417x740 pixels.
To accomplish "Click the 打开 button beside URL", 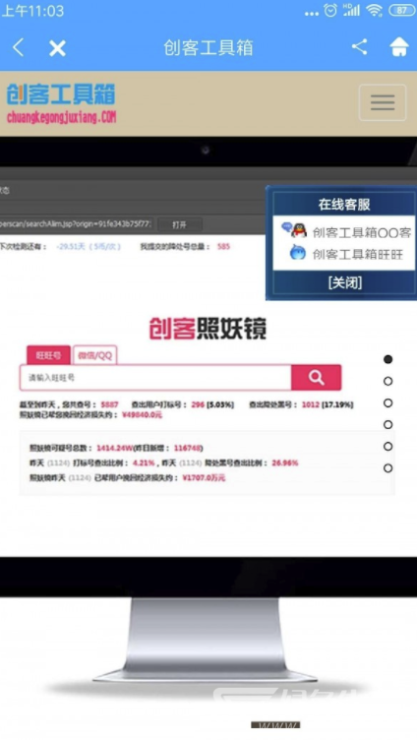I will coord(179,224).
